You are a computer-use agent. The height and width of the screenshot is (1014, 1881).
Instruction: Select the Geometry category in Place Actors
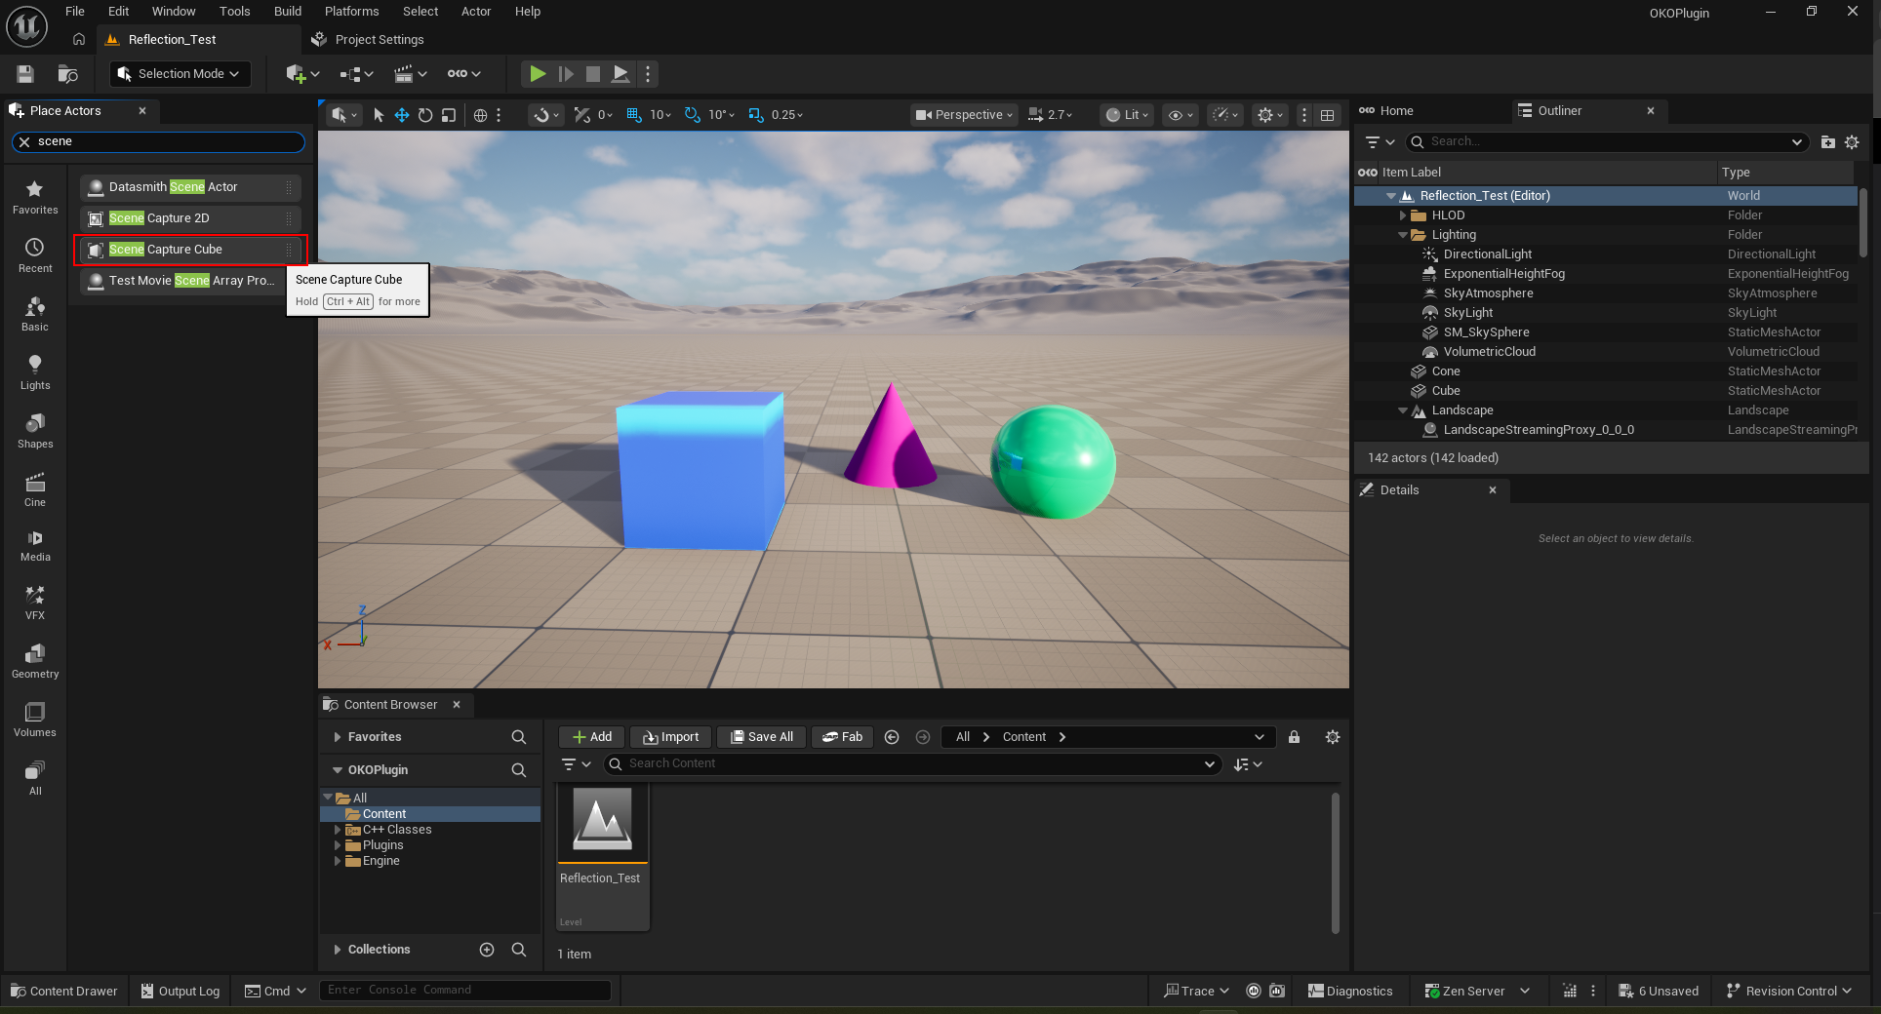35,662
